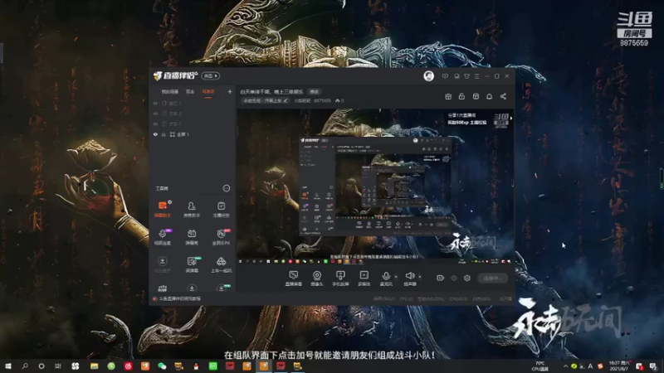Image resolution: width=664 pixels, height=373 pixels.
Task: Click room number 8875659 in header
Action: pos(322,100)
